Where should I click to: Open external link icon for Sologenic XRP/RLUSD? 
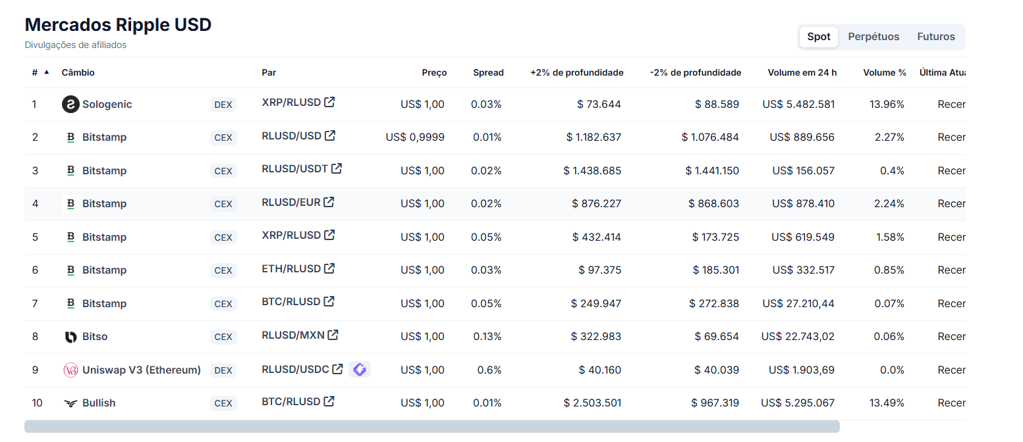(x=330, y=102)
